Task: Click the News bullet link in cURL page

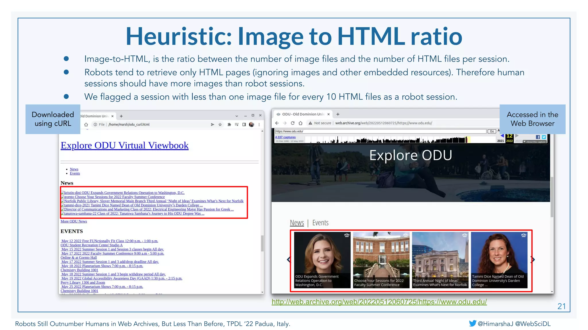Action: click(74, 169)
